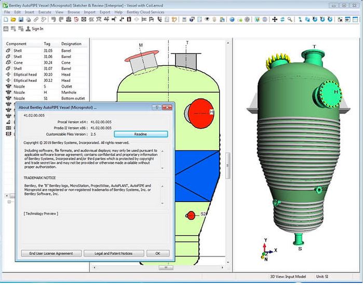The height and width of the screenshot is (285, 363).
Task: Click the first icon in the second toolbar row
Action: coord(6,29)
